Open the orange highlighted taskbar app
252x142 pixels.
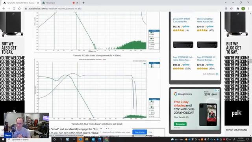(x=80, y=139)
